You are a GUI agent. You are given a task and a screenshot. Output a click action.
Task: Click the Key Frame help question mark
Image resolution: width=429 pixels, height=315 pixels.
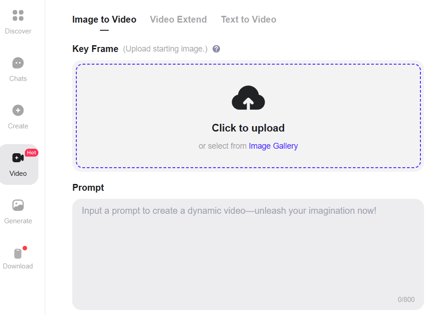tap(216, 49)
